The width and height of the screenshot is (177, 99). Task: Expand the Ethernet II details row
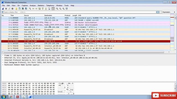[x=3, y=58]
